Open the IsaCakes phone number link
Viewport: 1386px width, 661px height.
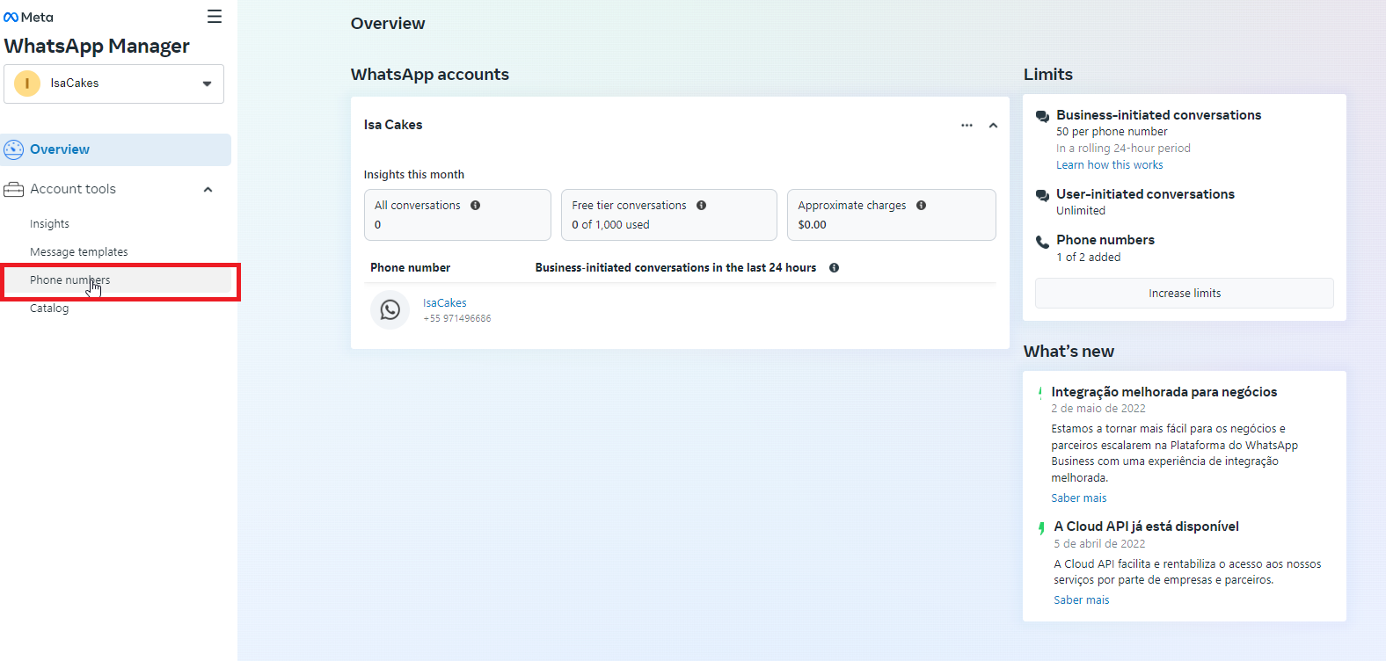pos(445,302)
